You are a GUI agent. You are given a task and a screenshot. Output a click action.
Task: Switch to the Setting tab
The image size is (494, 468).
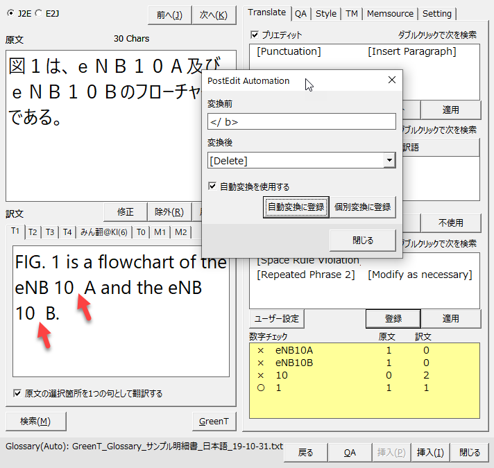[x=436, y=13]
